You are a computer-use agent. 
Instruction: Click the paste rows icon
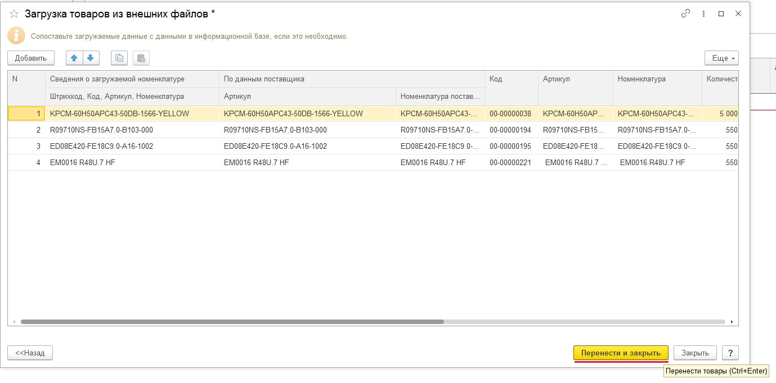[x=141, y=58]
